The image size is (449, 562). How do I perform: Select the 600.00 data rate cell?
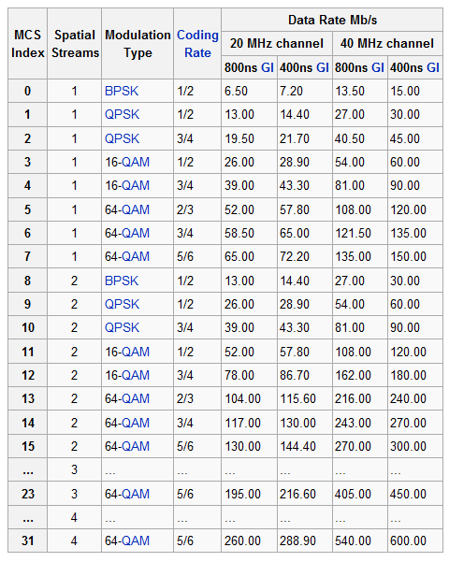pyautogui.click(x=415, y=540)
